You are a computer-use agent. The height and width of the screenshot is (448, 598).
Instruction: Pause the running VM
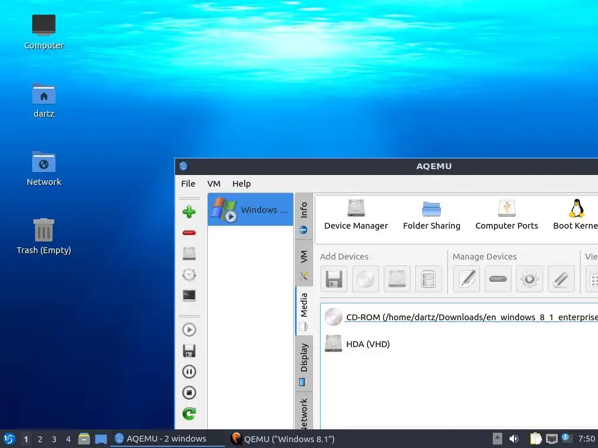click(189, 372)
